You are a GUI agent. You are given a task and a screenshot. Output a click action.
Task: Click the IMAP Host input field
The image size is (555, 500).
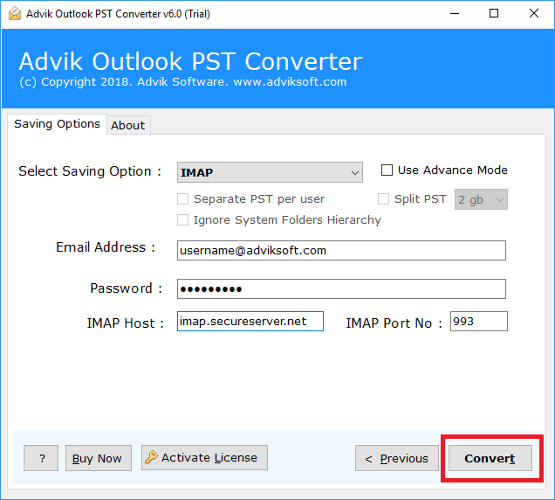(x=250, y=322)
